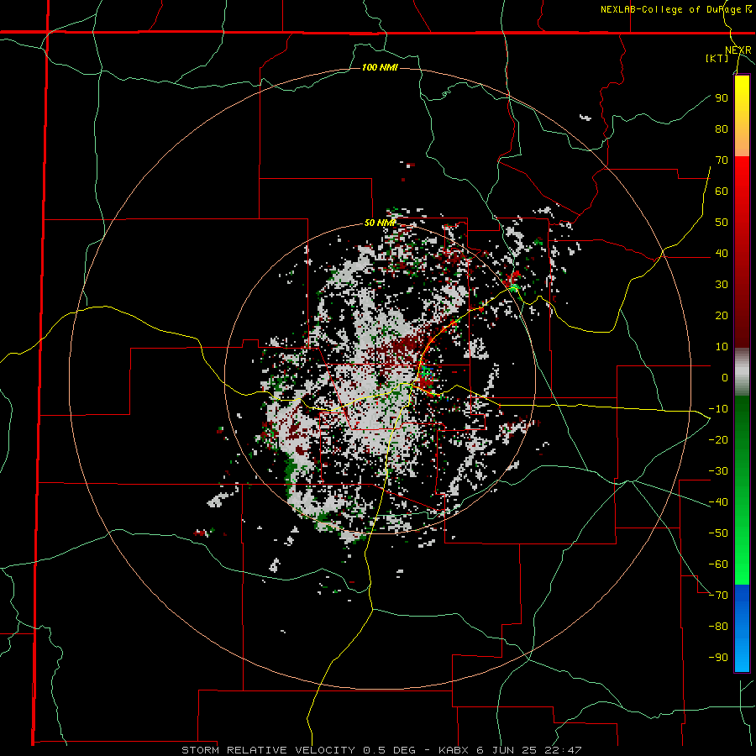Screen dimensions: 756x756
Task: Click the 80 value on velocity scale
Action: point(722,129)
